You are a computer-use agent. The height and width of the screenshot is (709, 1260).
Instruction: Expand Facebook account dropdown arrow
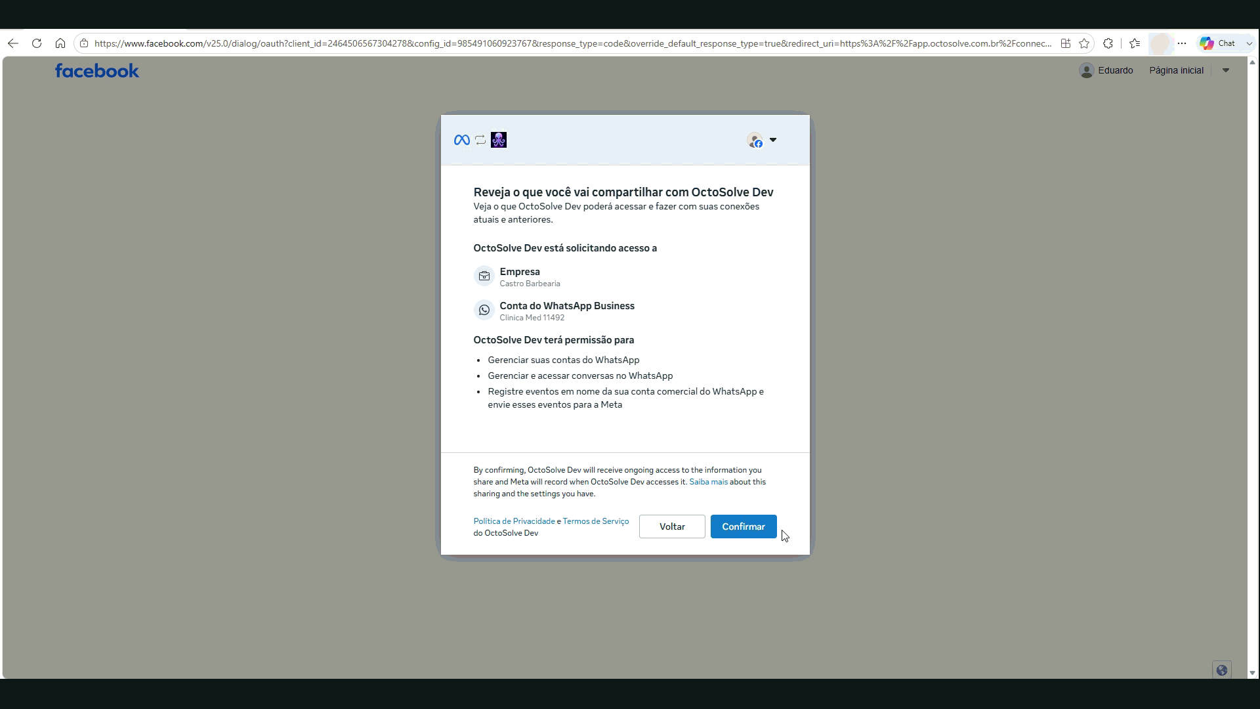pyautogui.click(x=1225, y=70)
